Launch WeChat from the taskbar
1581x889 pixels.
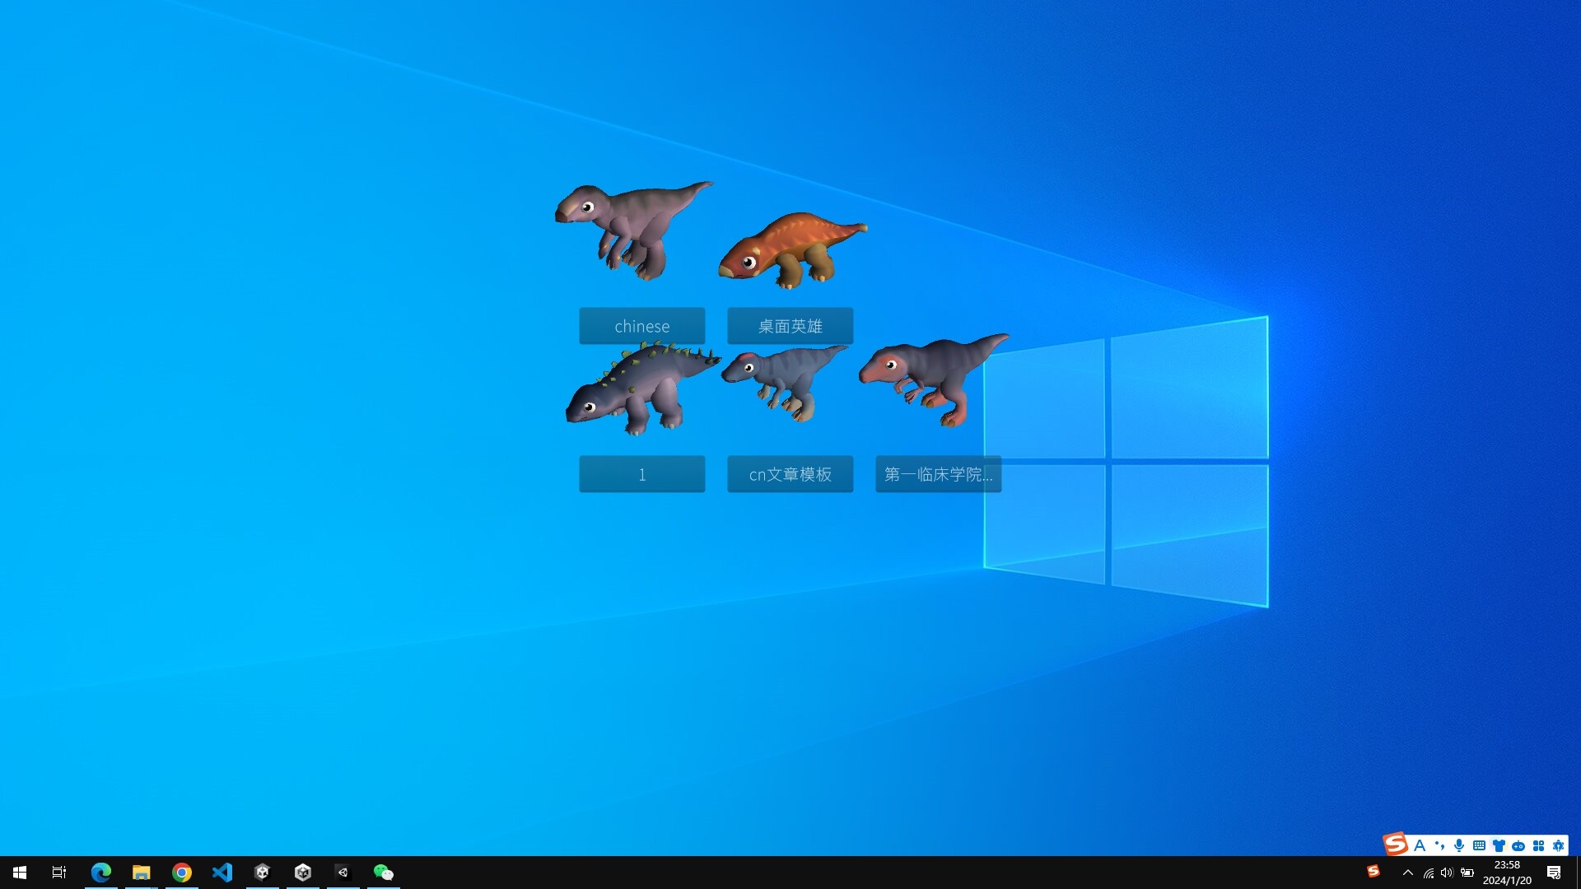(x=383, y=873)
